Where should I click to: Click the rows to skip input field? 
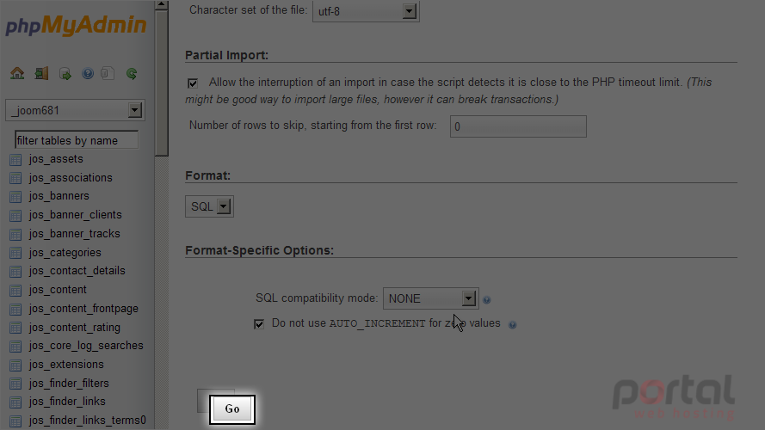(518, 126)
